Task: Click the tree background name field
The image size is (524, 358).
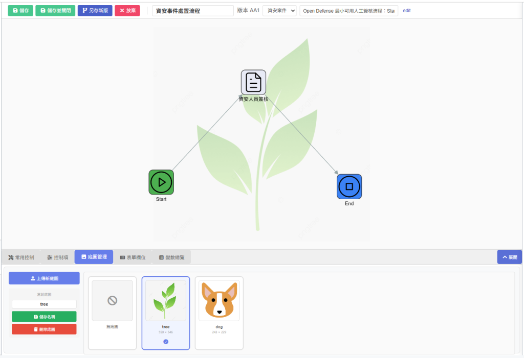Action: 44,304
